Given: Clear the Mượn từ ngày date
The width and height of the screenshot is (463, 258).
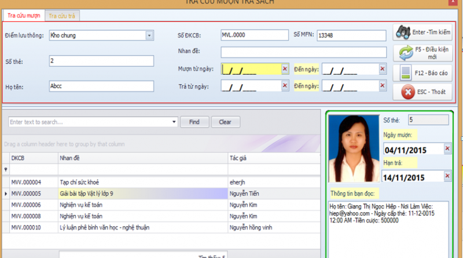Looking at the screenshot, I should tap(285, 69).
